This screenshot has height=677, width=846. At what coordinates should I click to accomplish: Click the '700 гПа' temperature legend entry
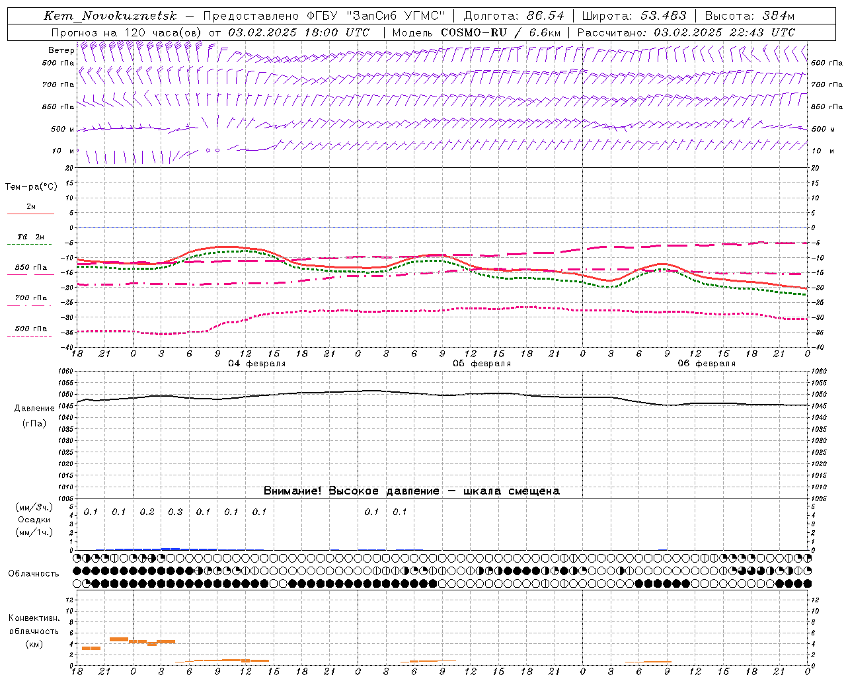30,301
